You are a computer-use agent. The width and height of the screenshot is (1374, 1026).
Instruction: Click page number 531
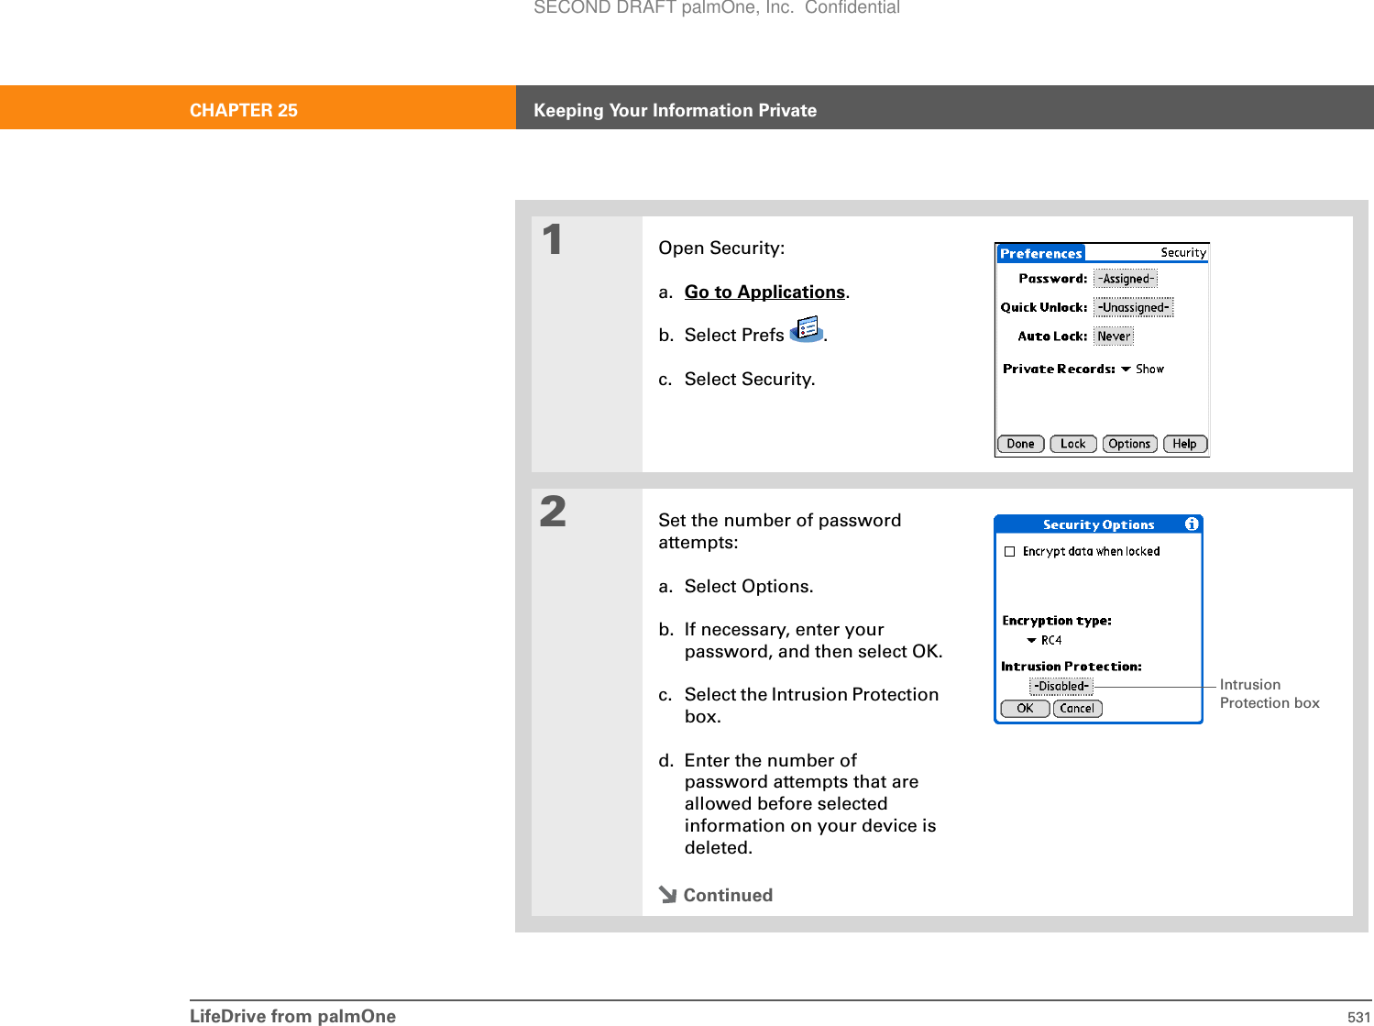click(1358, 1017)
